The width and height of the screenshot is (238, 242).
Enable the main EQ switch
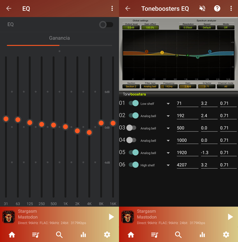tap(106, 25)
